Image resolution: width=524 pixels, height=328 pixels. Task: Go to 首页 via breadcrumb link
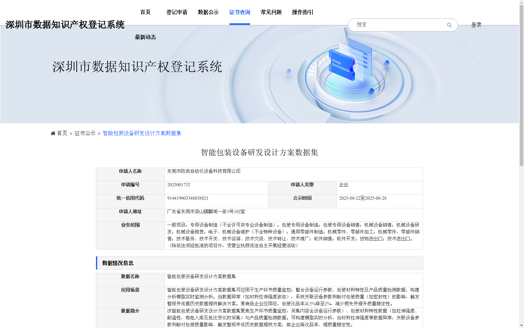62,133
